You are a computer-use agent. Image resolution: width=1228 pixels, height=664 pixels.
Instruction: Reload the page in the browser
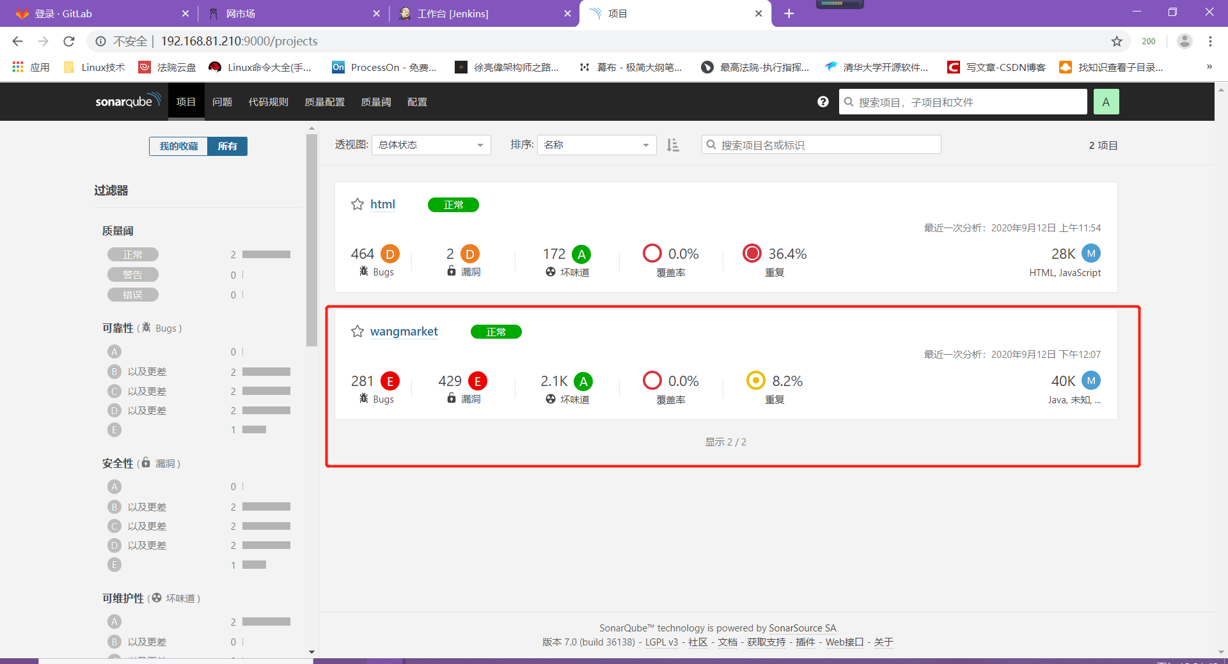click(69, 42)
